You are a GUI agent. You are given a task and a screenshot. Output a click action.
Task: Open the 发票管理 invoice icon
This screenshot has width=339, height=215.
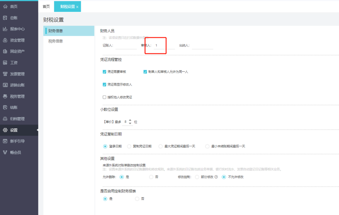5,74
